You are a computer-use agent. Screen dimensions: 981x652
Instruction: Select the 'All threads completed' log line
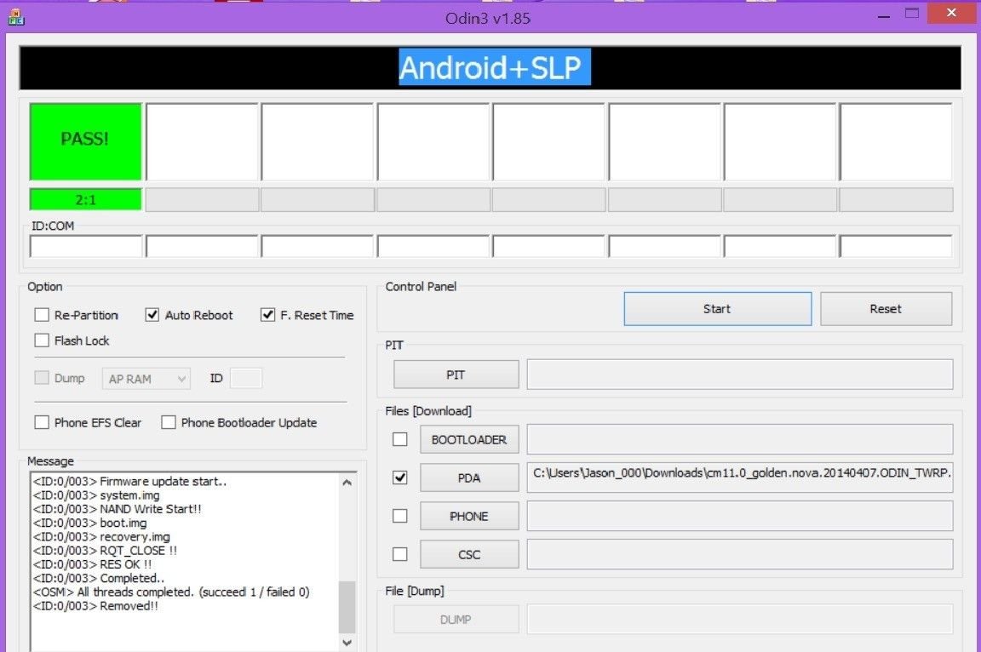[171, 592]
